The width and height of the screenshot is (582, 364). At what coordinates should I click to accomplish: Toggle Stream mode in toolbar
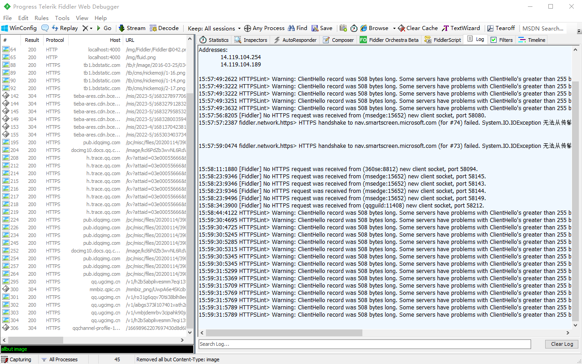click(132, 28)
